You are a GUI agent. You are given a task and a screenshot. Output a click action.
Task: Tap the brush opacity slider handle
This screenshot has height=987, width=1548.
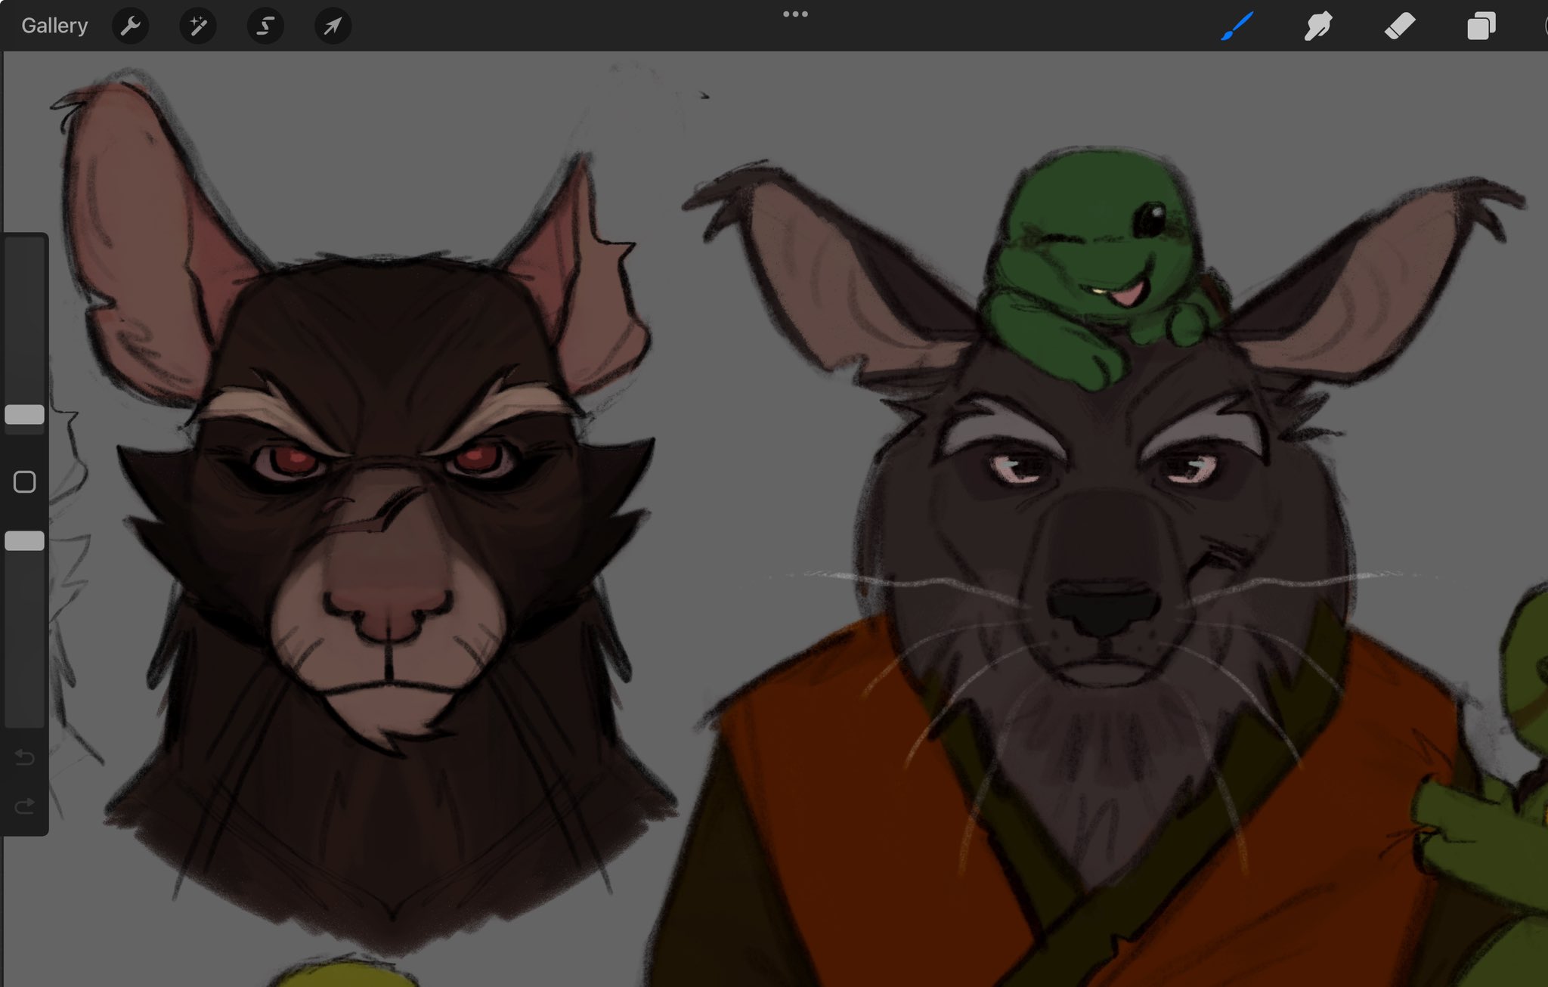coord(24,540)
